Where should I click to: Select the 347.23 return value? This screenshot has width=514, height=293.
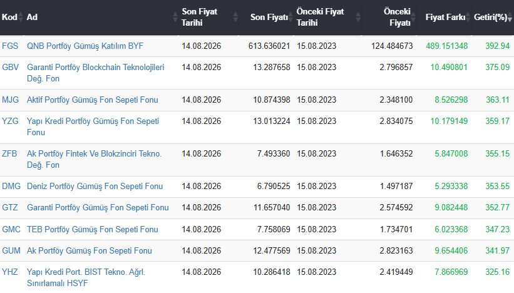click(x=497, y=229)
